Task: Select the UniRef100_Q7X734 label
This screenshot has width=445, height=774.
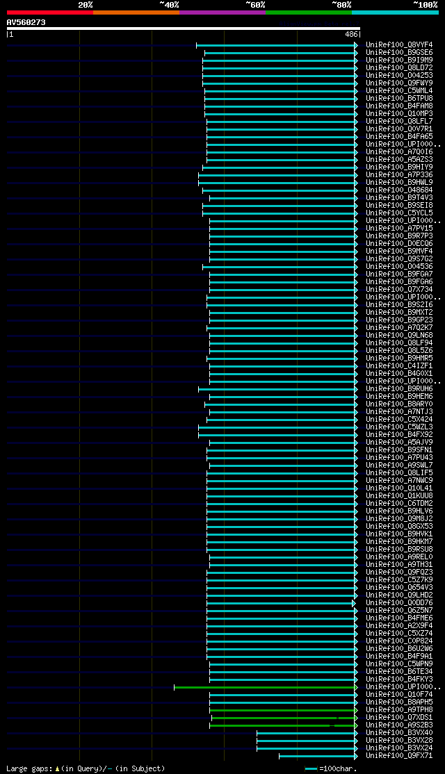Action: coord(400,290)
